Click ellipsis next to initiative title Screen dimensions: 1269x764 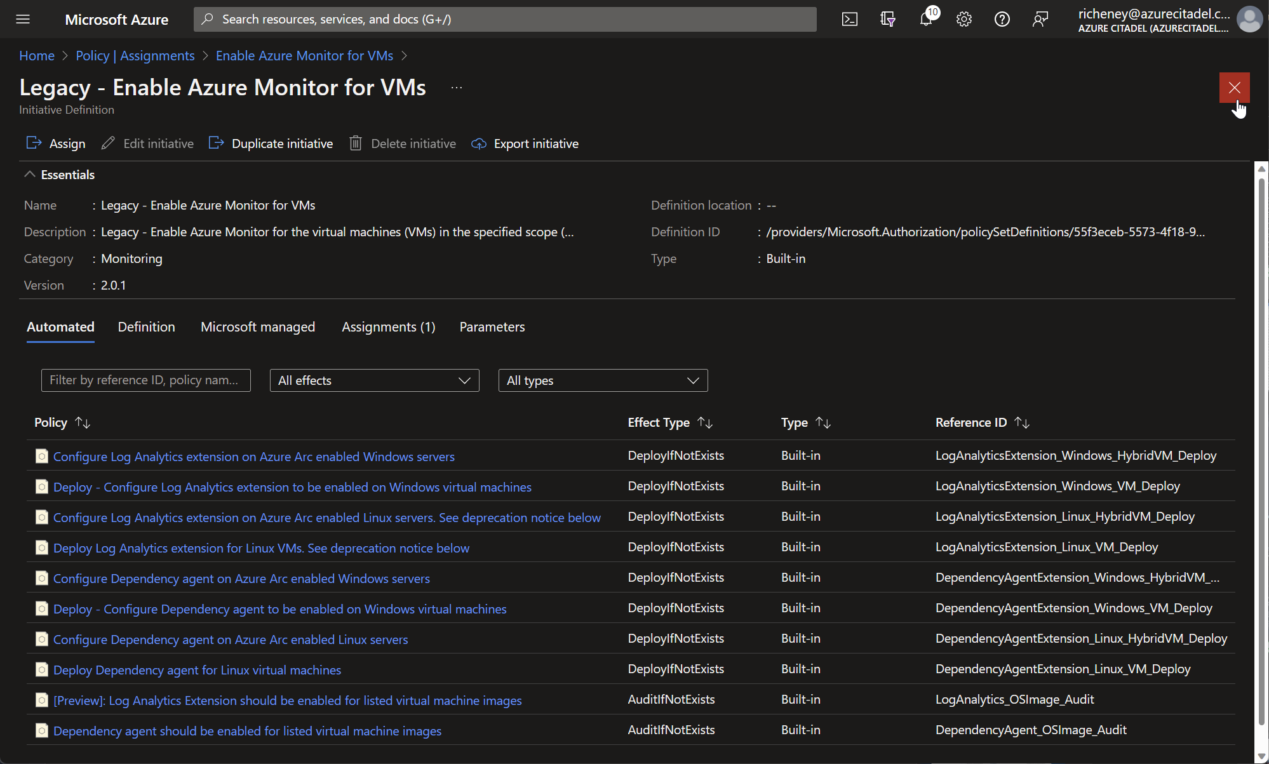457,88
